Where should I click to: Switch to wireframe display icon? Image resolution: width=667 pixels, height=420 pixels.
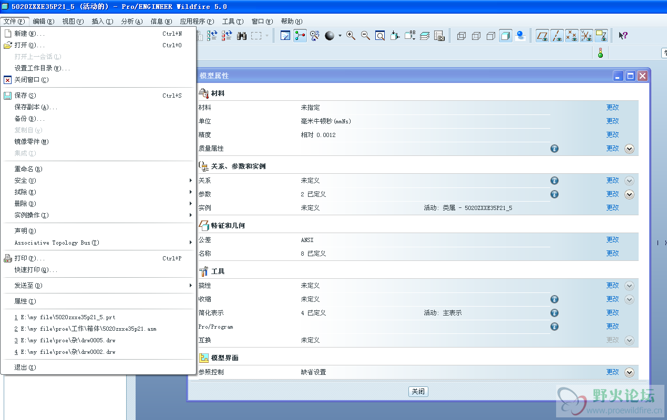[x=461, y=36]
